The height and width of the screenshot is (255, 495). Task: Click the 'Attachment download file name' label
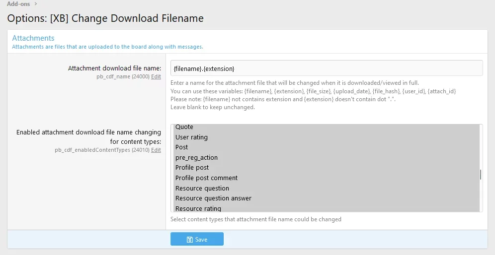click(x=114, y=68)
